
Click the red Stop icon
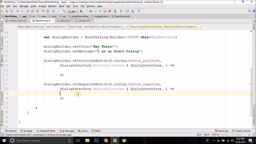coord(110,11)
